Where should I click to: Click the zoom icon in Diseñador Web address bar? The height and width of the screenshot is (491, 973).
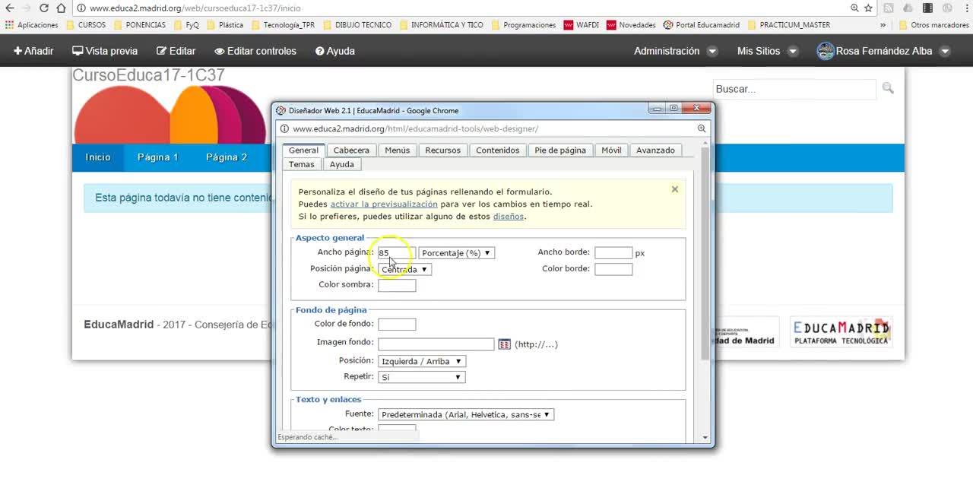tap(702, 128)
